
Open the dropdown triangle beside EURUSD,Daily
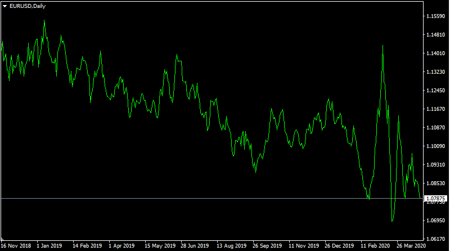pyautogui.click(x=5, y=6)
